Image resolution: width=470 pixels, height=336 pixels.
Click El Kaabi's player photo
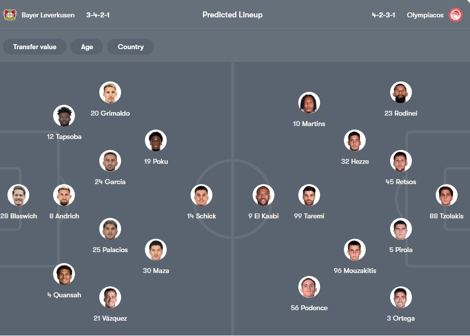pyautogui.click(x=264, y=196)
